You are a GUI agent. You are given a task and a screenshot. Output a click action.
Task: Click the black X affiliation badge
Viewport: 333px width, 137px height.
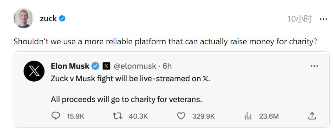[x=106, y=66]
